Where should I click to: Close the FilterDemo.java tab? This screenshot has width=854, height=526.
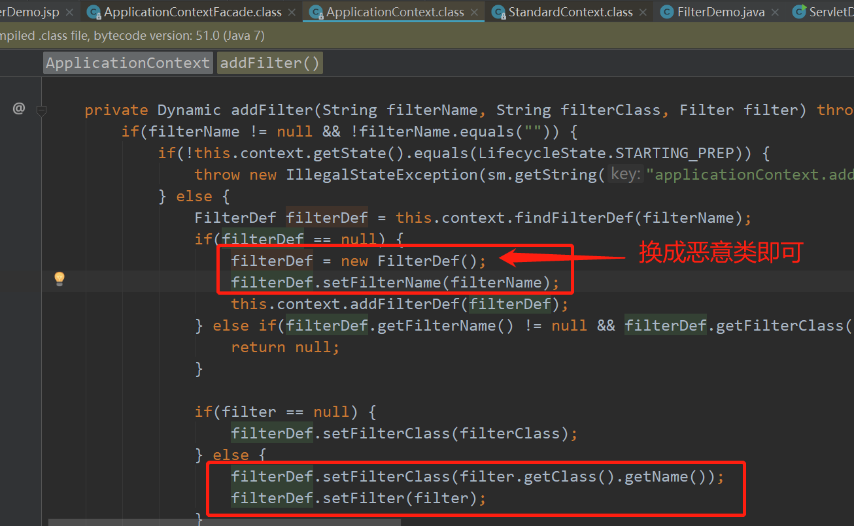(x=774, y=11)
